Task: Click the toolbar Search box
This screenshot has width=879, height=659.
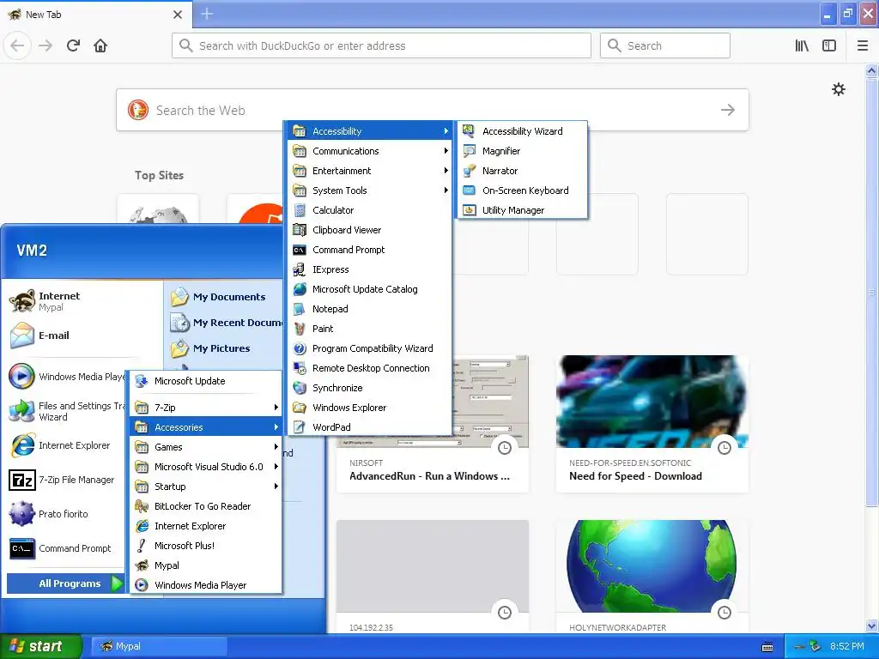Action: [x=665, y=45]
